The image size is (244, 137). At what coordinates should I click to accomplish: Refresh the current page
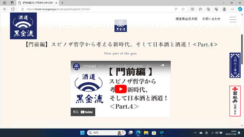point(13,9)
